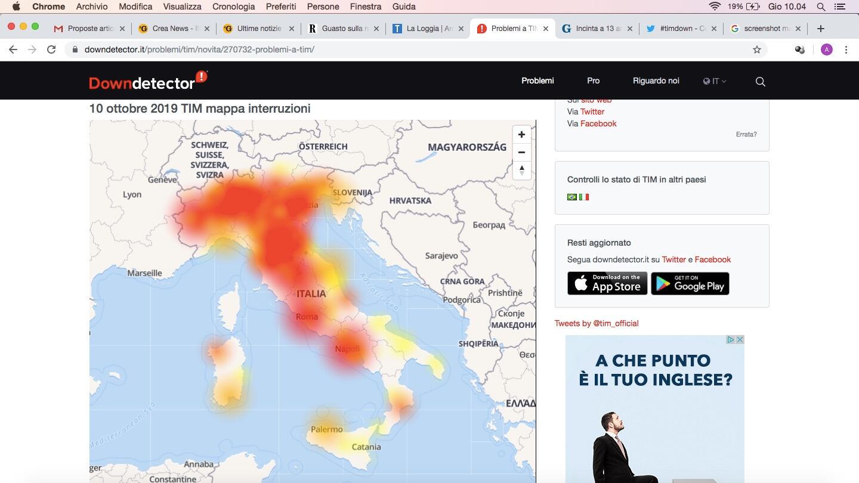
Task: Select the Brazil flag icon
Action: (572, 197)
